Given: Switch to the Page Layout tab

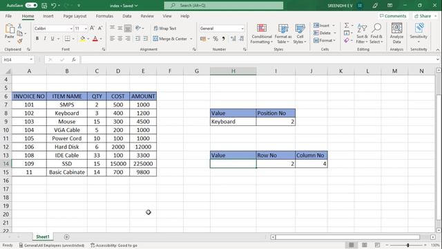Looking at the screenshot, I should click(x=75, y=16).
